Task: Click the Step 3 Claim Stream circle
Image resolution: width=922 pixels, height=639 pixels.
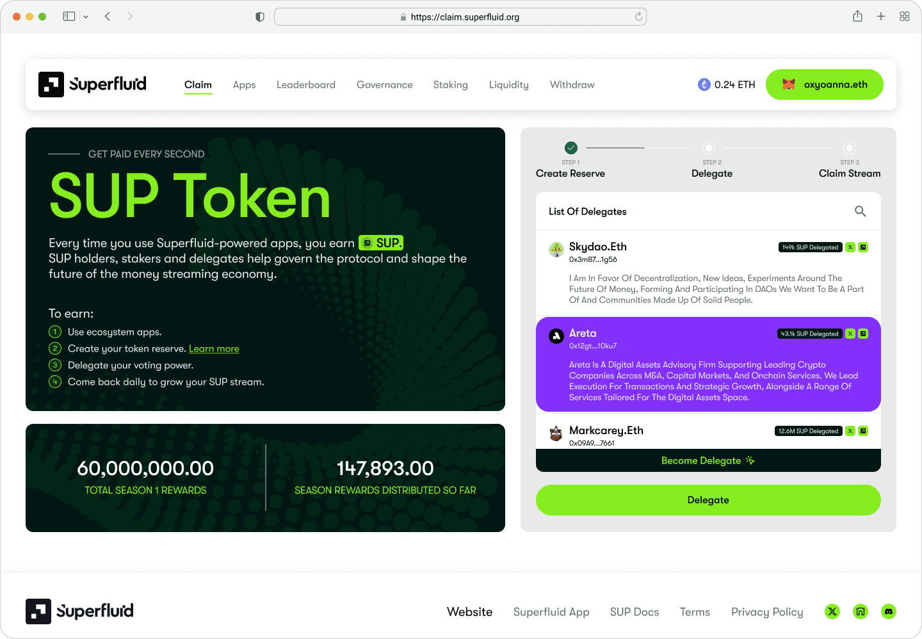Action: 850,147
